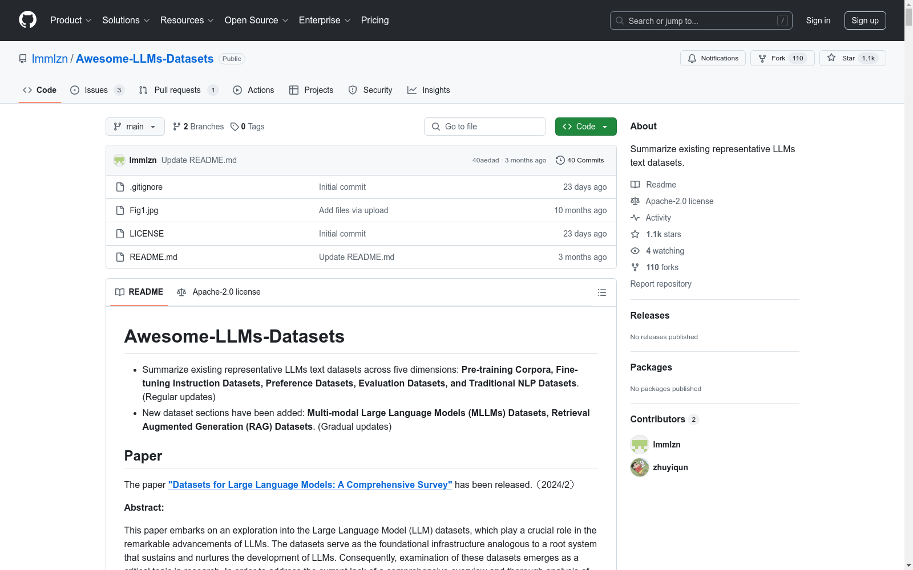This screenshot has width=913, height=570.
Task: Click the lmmlzn avatar in commit bar
Action: click(119, 160)
